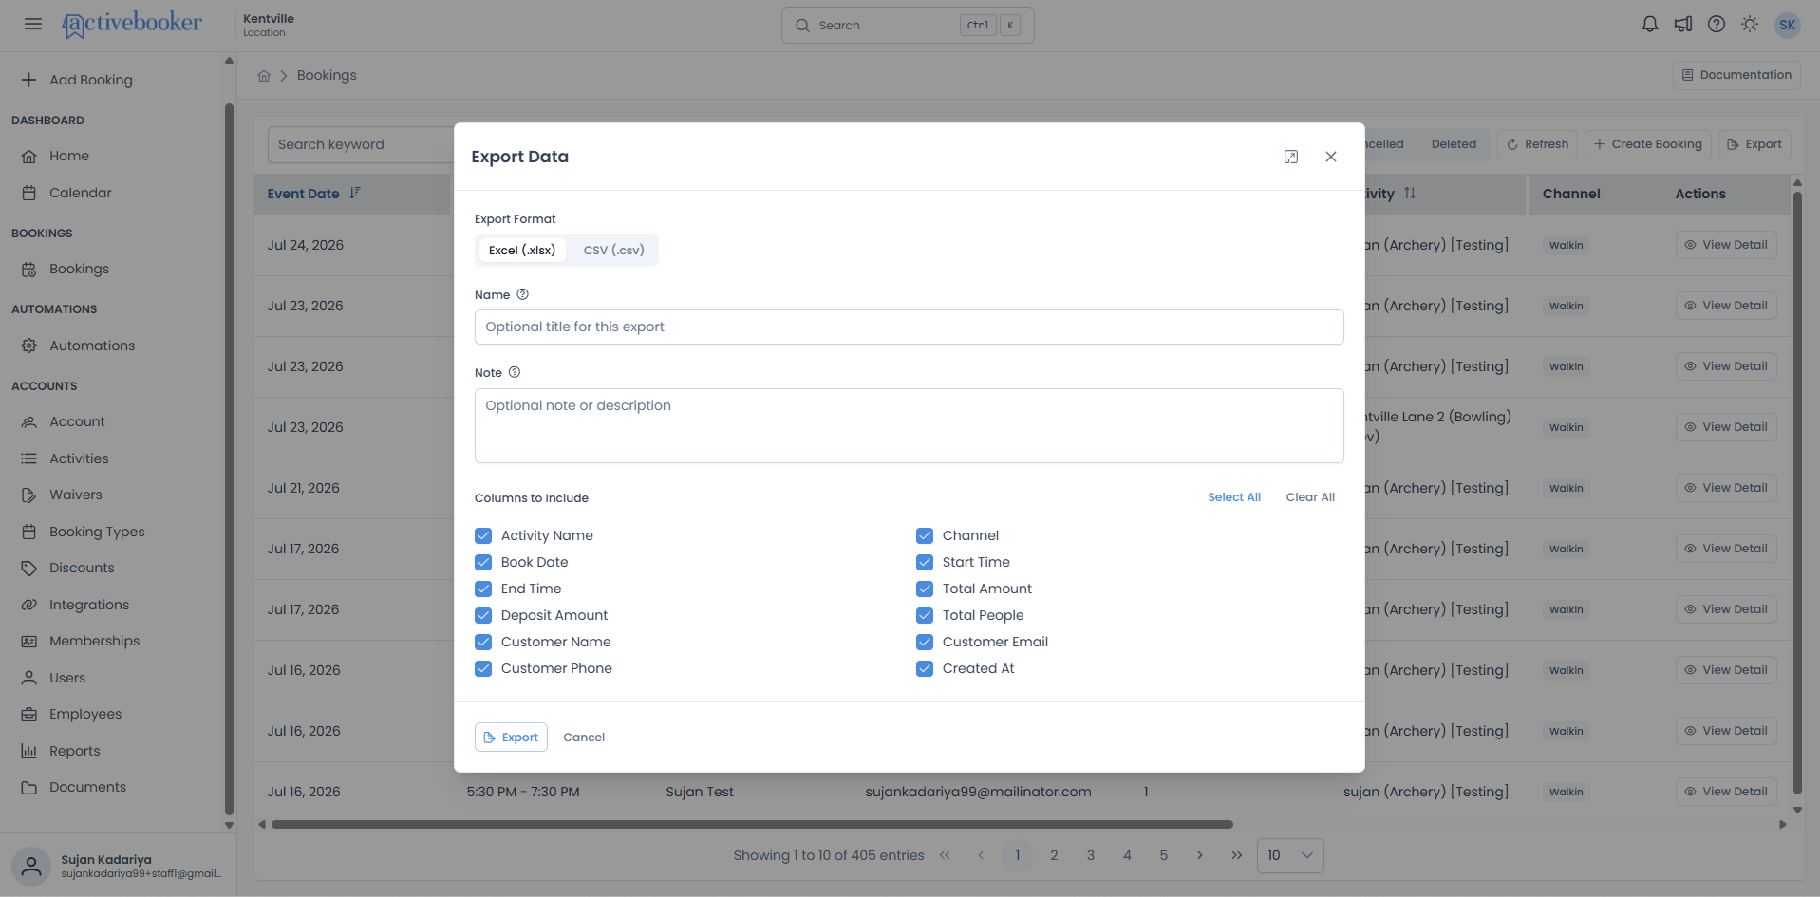Open Account in the sidebar
1820x897 pixels.
[x=77, y=421]
